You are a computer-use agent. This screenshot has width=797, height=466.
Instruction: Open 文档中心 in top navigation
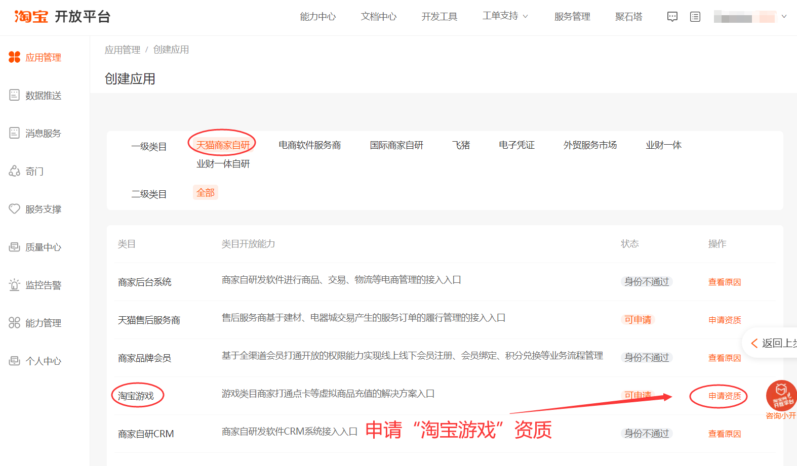coord(379,17)
